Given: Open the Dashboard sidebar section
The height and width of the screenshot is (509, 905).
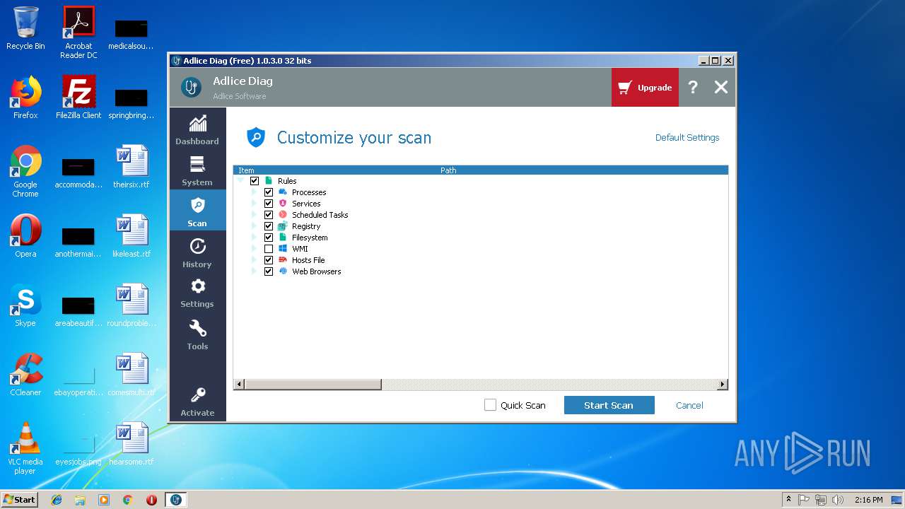Looking at the screenshot, I should [x=197, y=129].
